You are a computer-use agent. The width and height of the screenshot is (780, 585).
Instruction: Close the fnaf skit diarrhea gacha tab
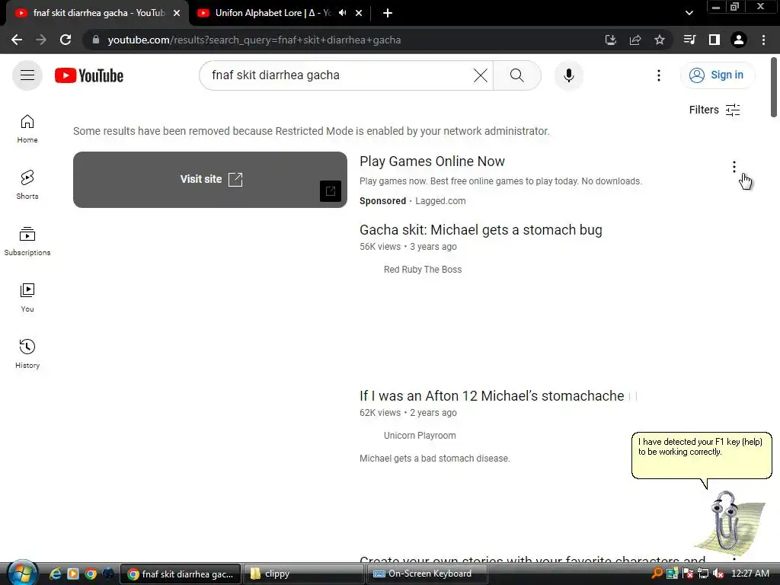pyautogui.click(x=177, y=13)
